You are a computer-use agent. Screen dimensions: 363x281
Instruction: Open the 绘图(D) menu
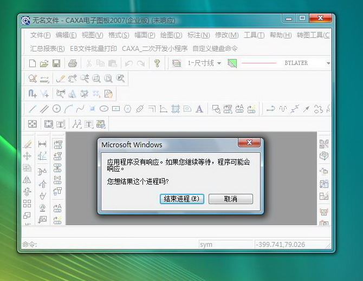[171, 35]
